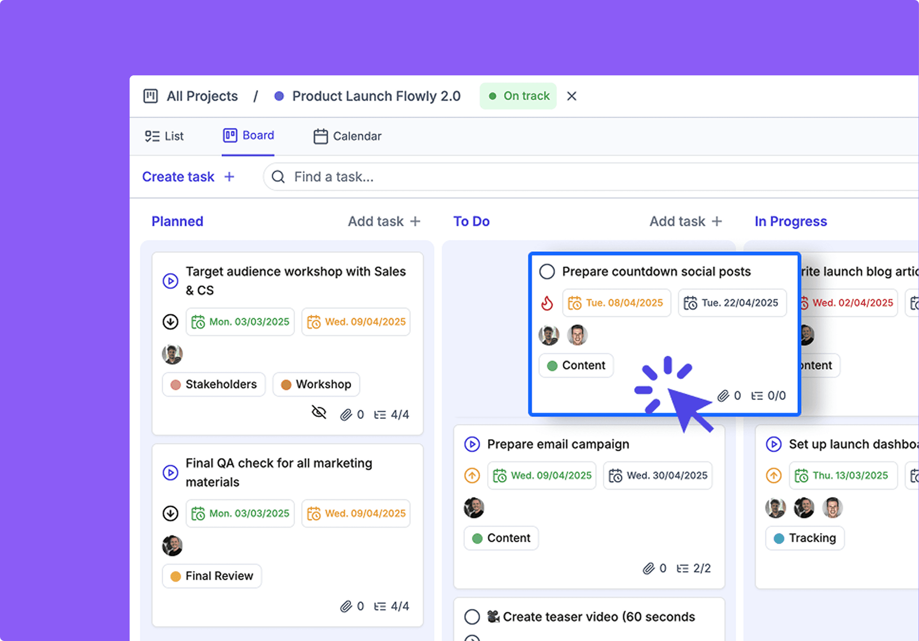919x641 pixels.
Task: Click the Tracking tag
Action: click(x=805, y=538)
